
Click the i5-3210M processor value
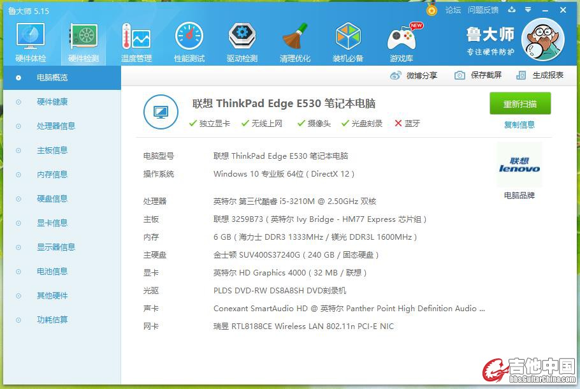(295, 202)
